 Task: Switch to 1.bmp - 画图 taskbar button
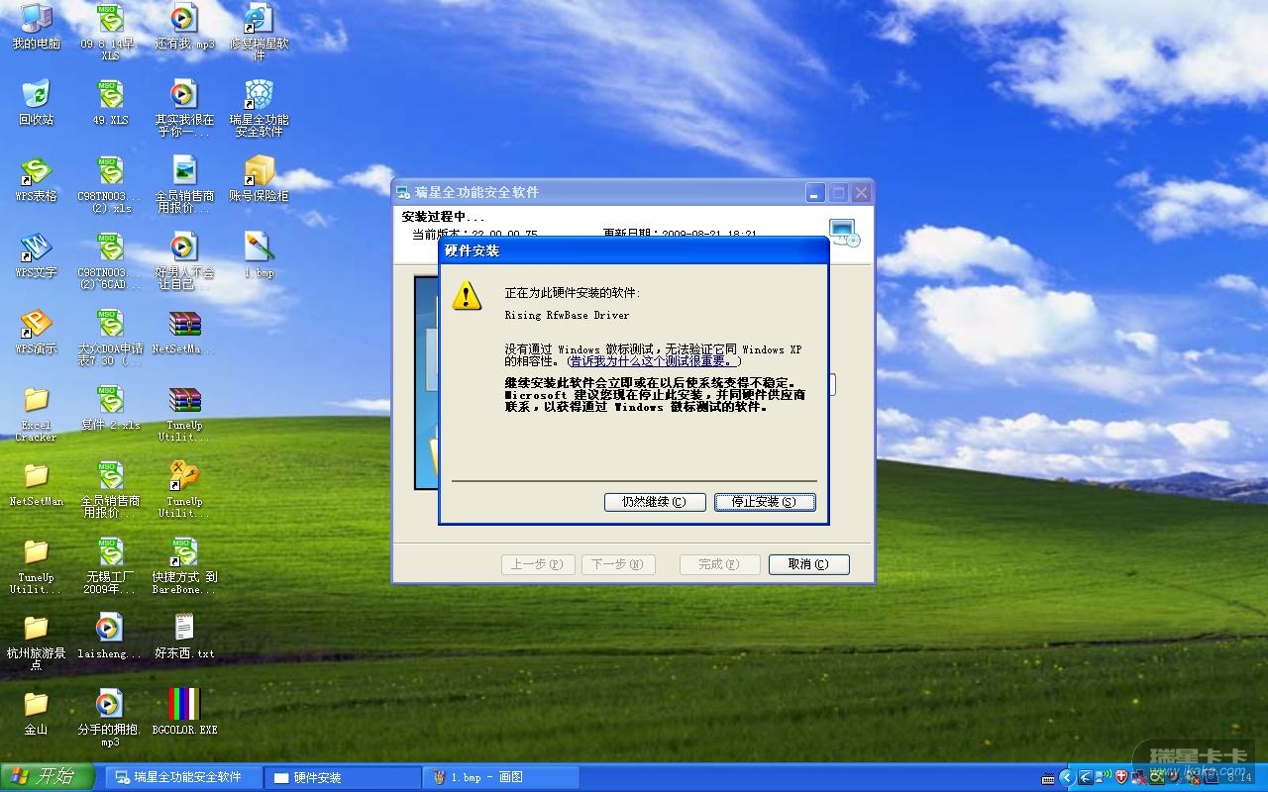pyautogui.click(x=500, y=777)
